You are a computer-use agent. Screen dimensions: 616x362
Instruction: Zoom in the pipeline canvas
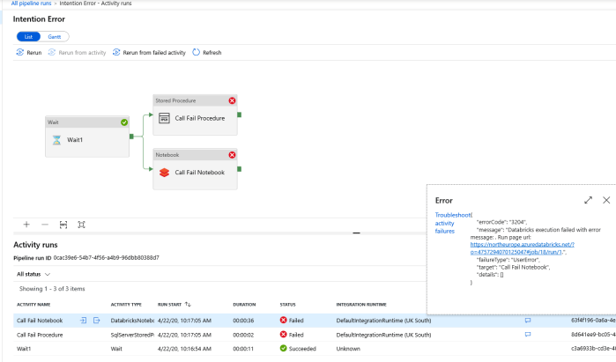tap(26, 225)
